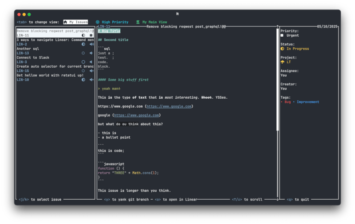355x224 pixels.
Task: Click the Assignee 'You' value
Action: pyautogui.click(x=284, y=75)
